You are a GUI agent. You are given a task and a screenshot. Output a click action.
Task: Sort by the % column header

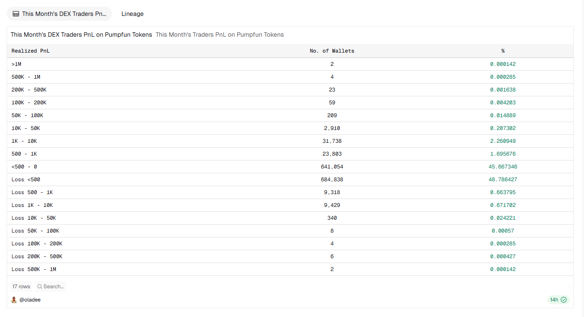(503, 51)
